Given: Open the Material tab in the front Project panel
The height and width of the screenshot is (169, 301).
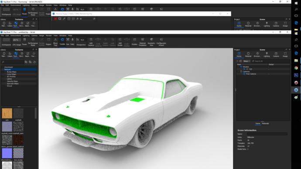Looking at the screenshot, I should click(x=248, y=54).
